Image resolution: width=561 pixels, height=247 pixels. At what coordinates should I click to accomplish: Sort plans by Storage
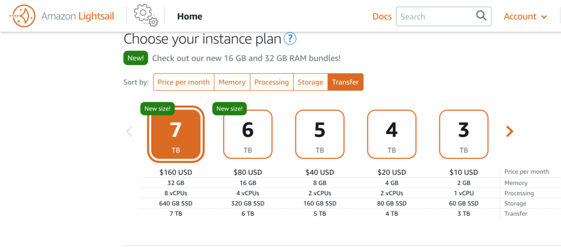pos(311,82)
